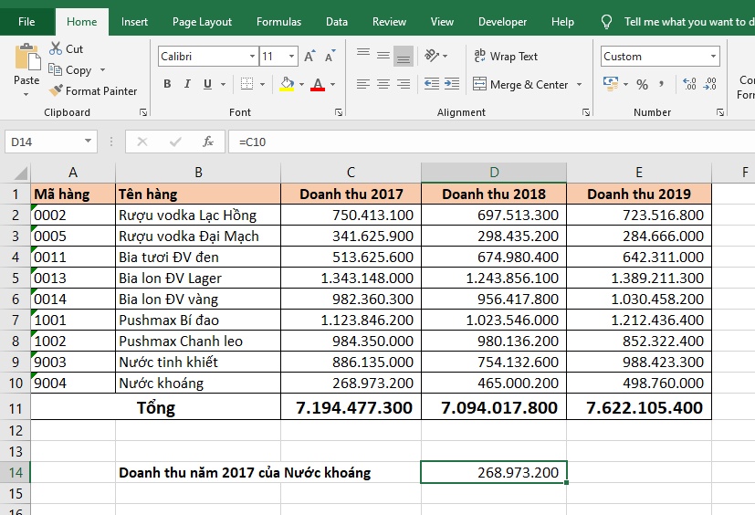
Task: Click the Paste button
Action: pos(26,66)
